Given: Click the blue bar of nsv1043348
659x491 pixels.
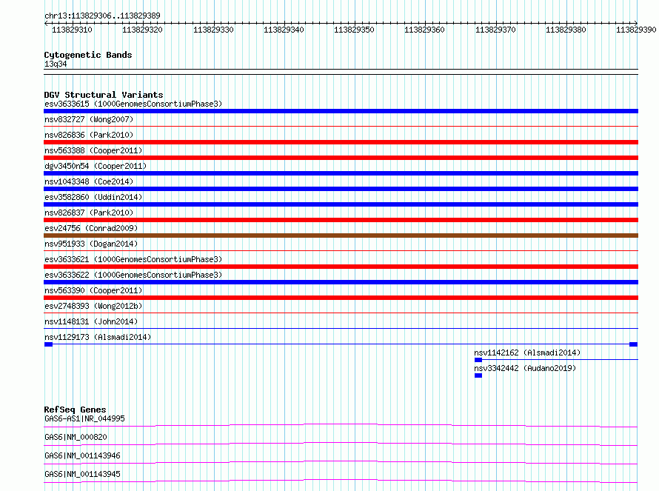Looking at the screenshot, I should click(341, 189).
